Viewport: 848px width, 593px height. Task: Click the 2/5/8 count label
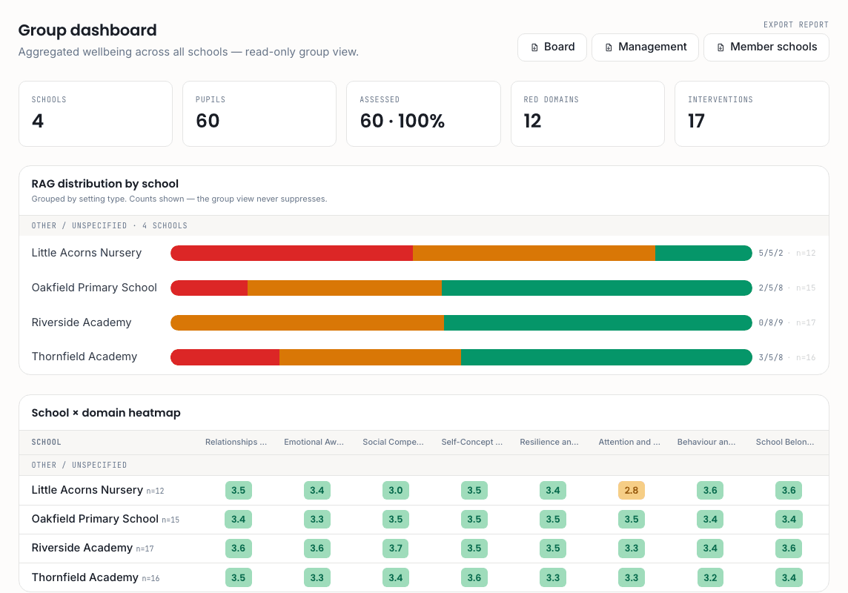click(771, 288)
